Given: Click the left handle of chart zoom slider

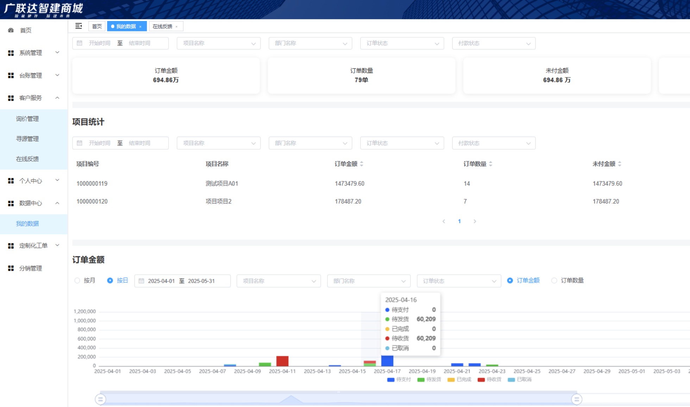Looking at the screenshot, I should pos(100,399).
